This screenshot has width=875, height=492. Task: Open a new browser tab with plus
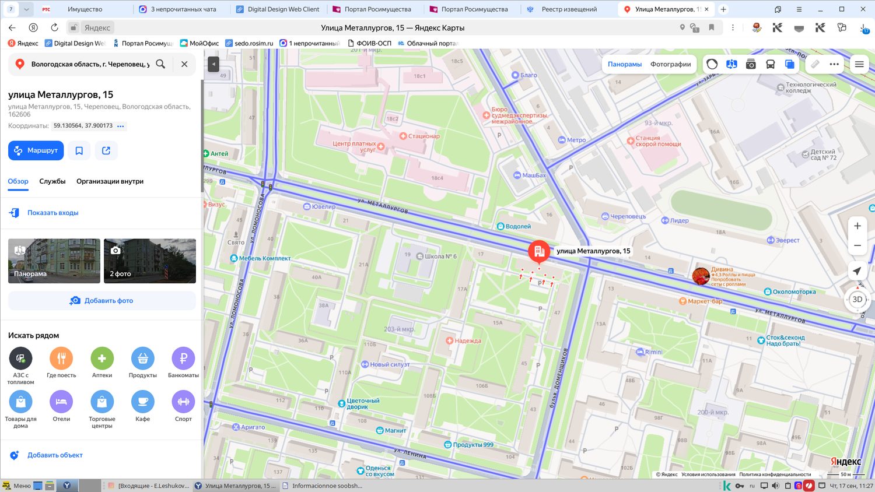pyautogui.click(x=723, y=9)
